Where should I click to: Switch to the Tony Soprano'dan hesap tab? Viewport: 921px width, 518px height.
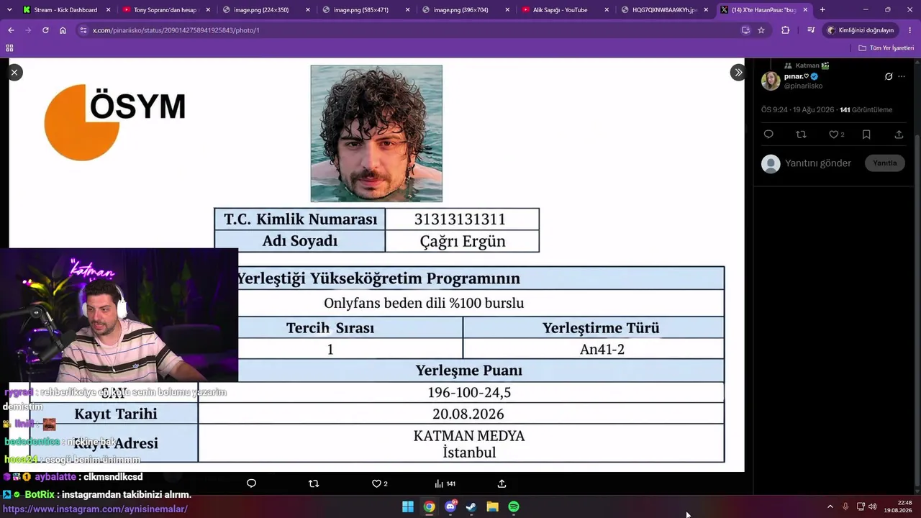pos(165,10)
